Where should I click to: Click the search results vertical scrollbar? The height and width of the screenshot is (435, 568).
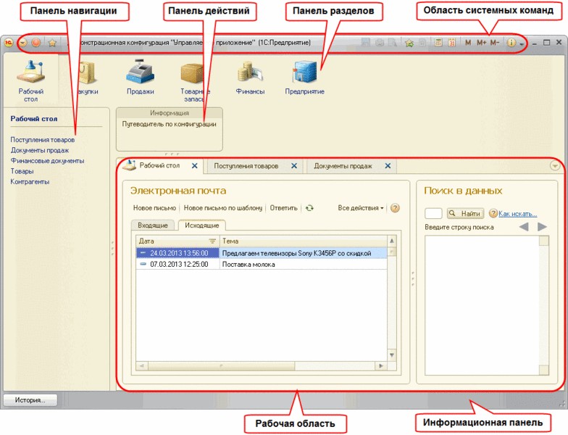543,305
